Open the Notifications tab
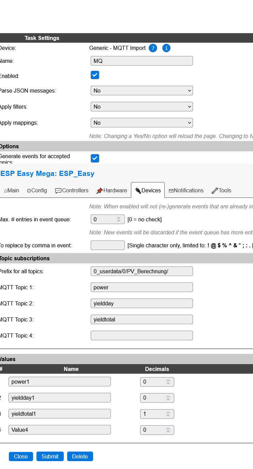253x469 pixels. coord(186,190)
